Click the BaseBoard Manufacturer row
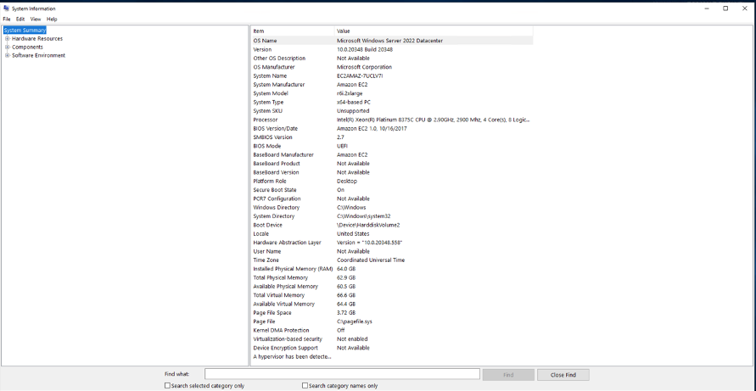This screenshot has height=391, width=756. [392, 154]
